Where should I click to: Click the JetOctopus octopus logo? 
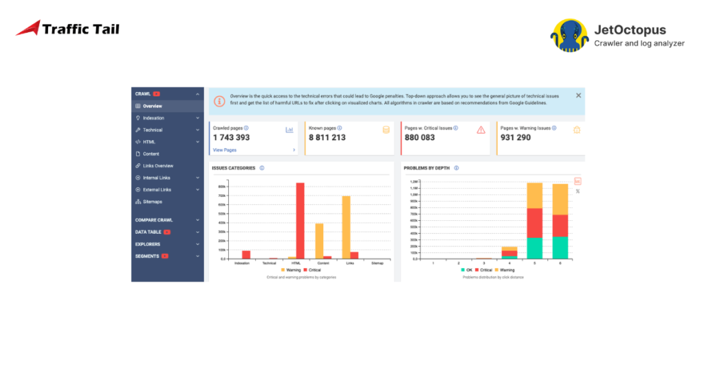point(569,36)
